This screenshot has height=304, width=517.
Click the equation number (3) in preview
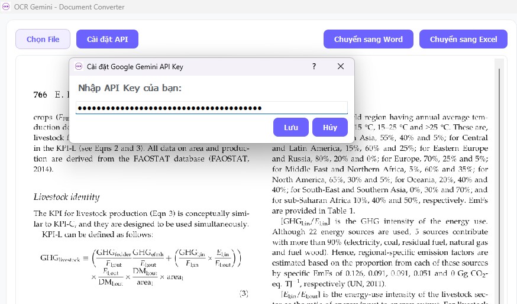[x=243, y=293]
